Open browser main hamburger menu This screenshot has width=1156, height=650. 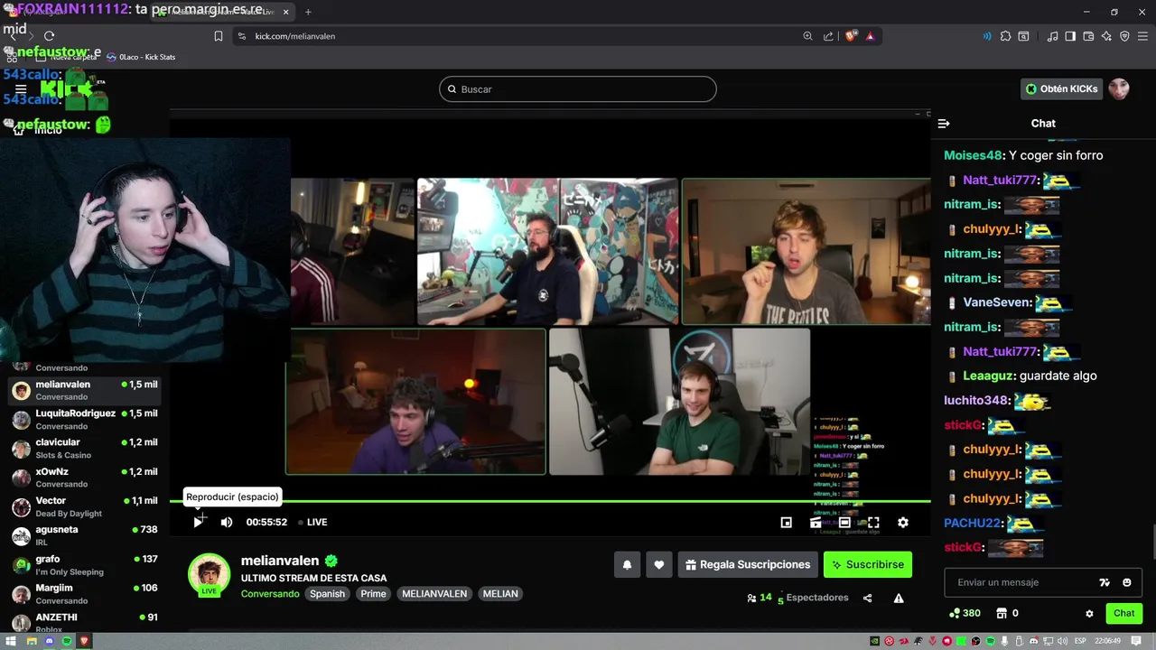pyautogui.click(x=1142, y=36)
